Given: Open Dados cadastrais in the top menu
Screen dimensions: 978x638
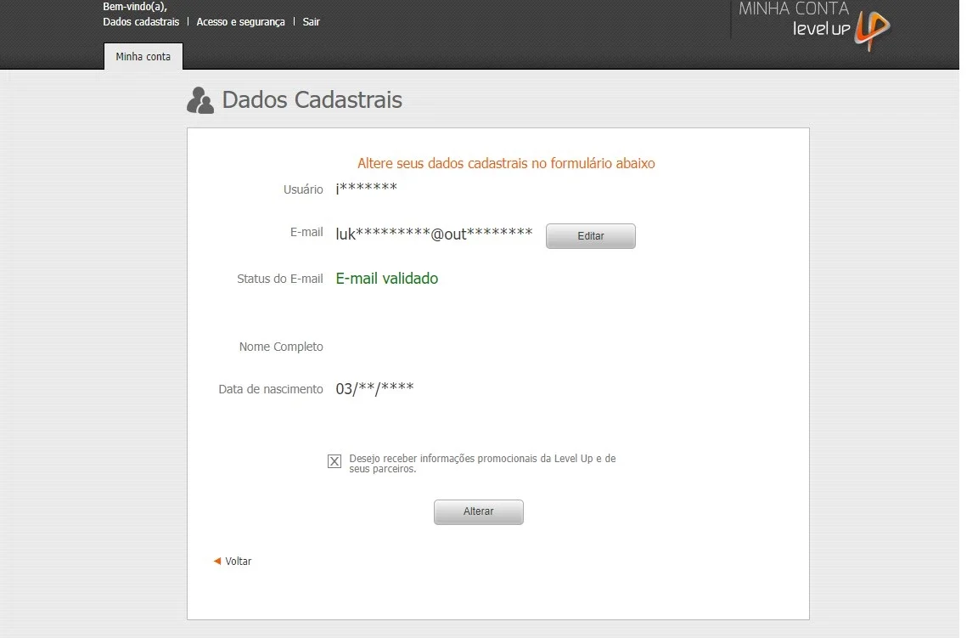Looking at the screenshot, I should click(x=141, y=22).
